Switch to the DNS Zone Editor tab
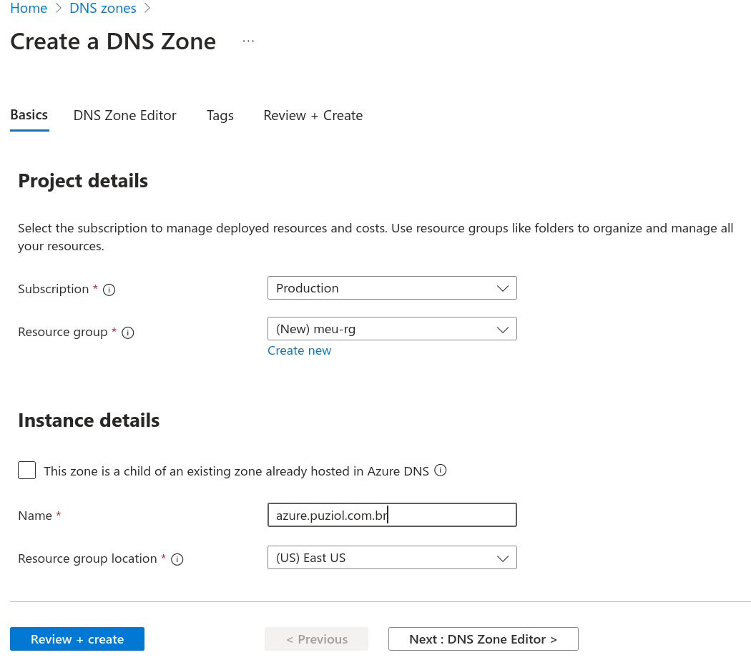This screenshot has width=751, height=660. 124,116
